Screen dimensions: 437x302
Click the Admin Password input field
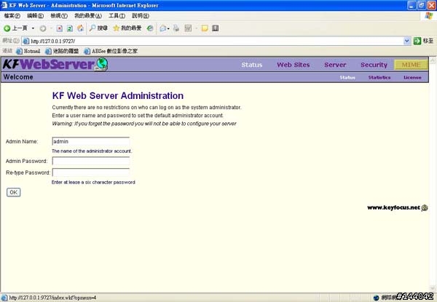click(91, 161)
